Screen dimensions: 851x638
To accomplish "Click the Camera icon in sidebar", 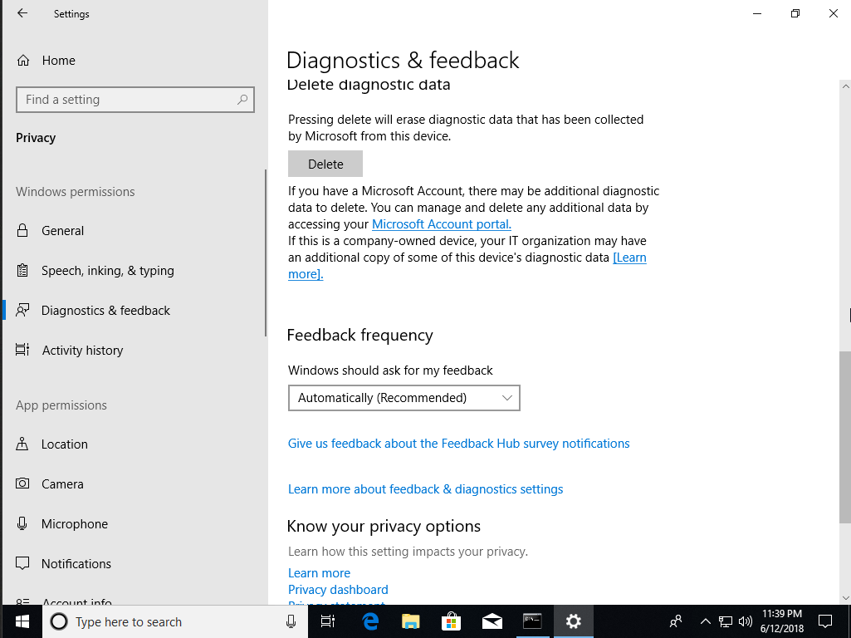I will [22, 483].
